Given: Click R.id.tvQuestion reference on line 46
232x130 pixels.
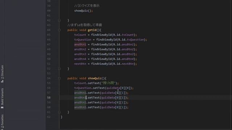Looking at the screenshot, I should (131, 40).
